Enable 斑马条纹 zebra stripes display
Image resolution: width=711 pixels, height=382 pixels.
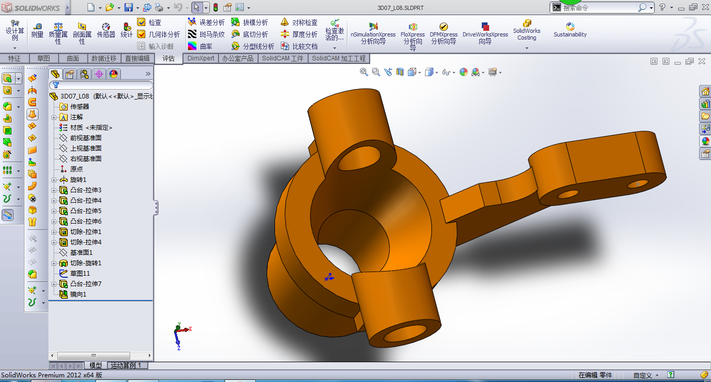click(206, 34)
